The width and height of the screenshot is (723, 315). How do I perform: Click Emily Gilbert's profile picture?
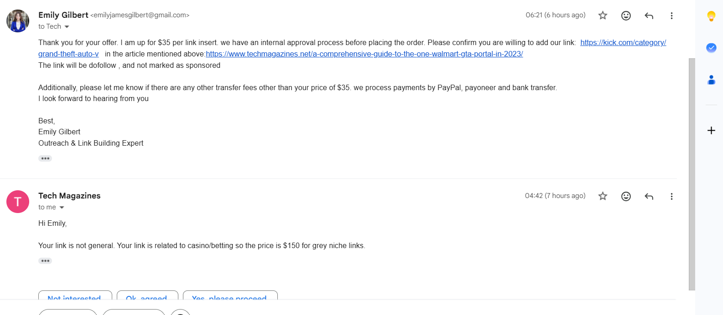coord(18,21)
